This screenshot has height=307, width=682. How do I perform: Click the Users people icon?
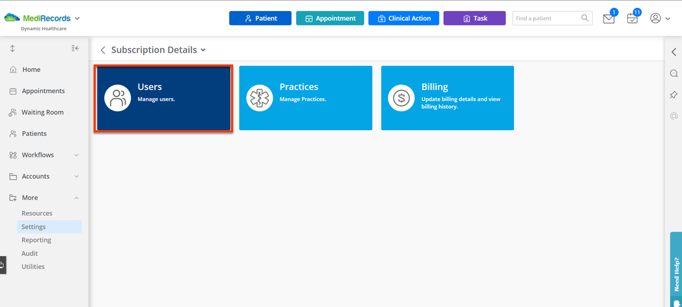coord(118,98)
